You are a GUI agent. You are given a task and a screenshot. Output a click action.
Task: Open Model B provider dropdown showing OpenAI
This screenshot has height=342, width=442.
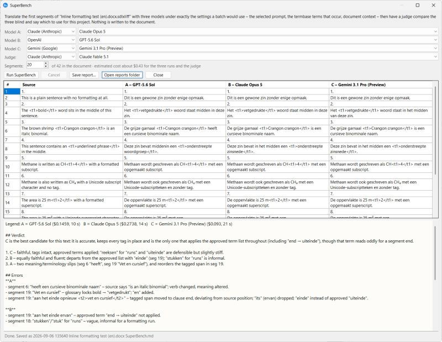51,40
